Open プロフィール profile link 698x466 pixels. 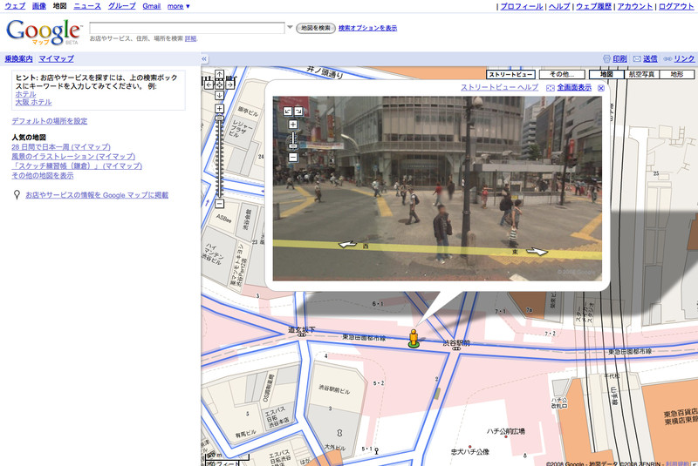[x=522, y=6]
